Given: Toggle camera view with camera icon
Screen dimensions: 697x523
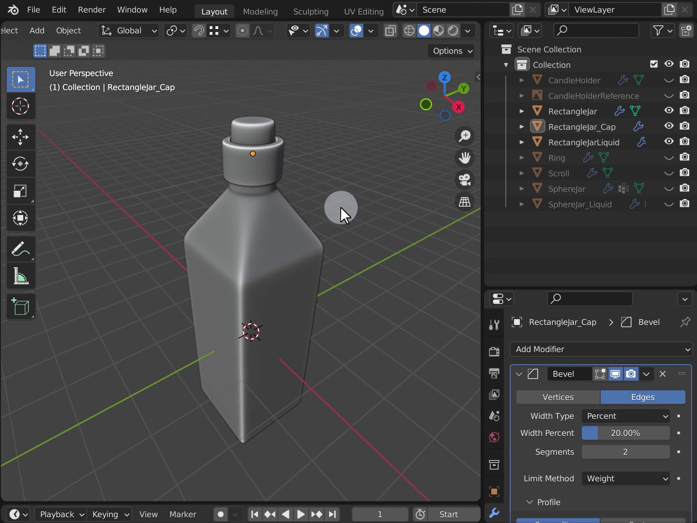Looking at the screenshot, I should 465,180.
